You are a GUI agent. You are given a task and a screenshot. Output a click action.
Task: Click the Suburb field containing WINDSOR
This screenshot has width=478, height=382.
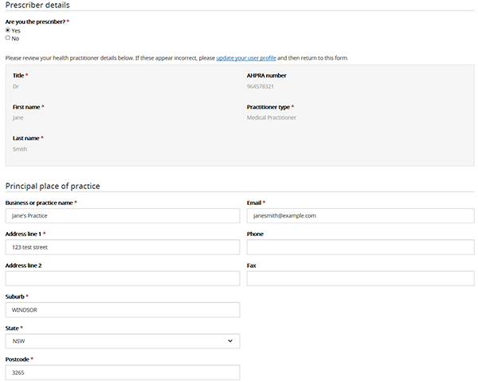click(x=122, y=309)
